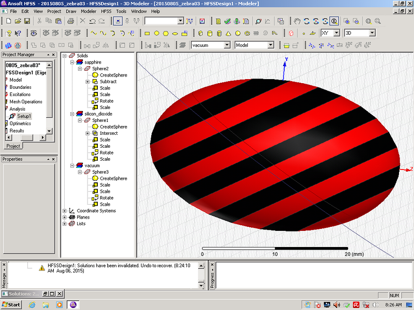Viewport: 414px width, 310px height.
Task: Click the Print icon in toolbar
Action: 71,21
